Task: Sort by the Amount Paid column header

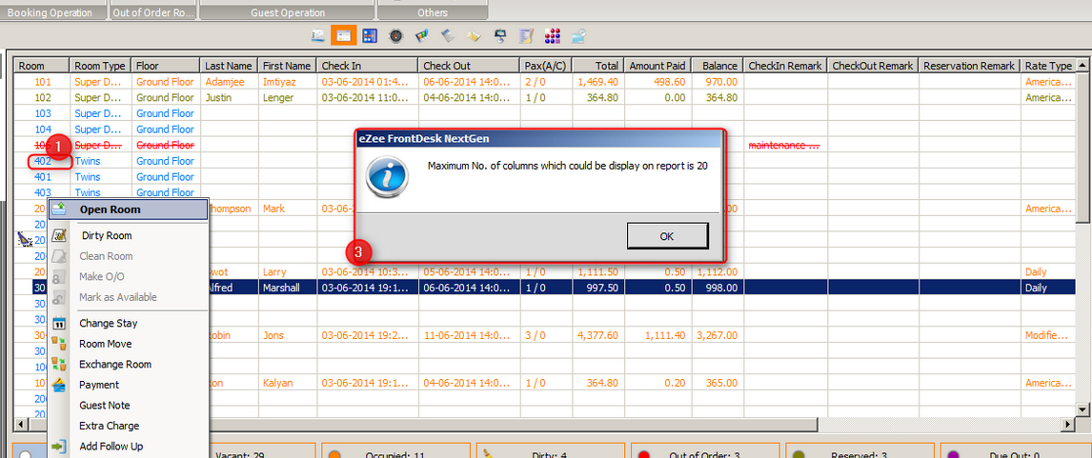Action: (657, 66)
